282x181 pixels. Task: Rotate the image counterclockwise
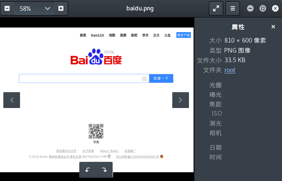coord(88,170)
